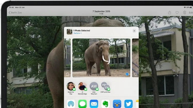Tap the Wi-Fi icon in status bar

point(185,7)
